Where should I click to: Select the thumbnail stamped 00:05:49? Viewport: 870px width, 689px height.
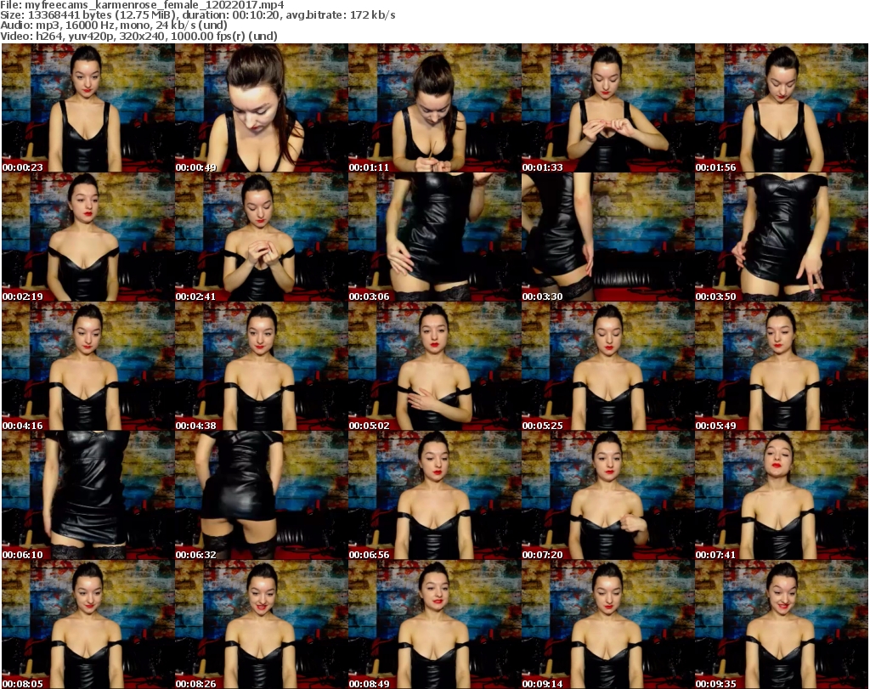782,367
